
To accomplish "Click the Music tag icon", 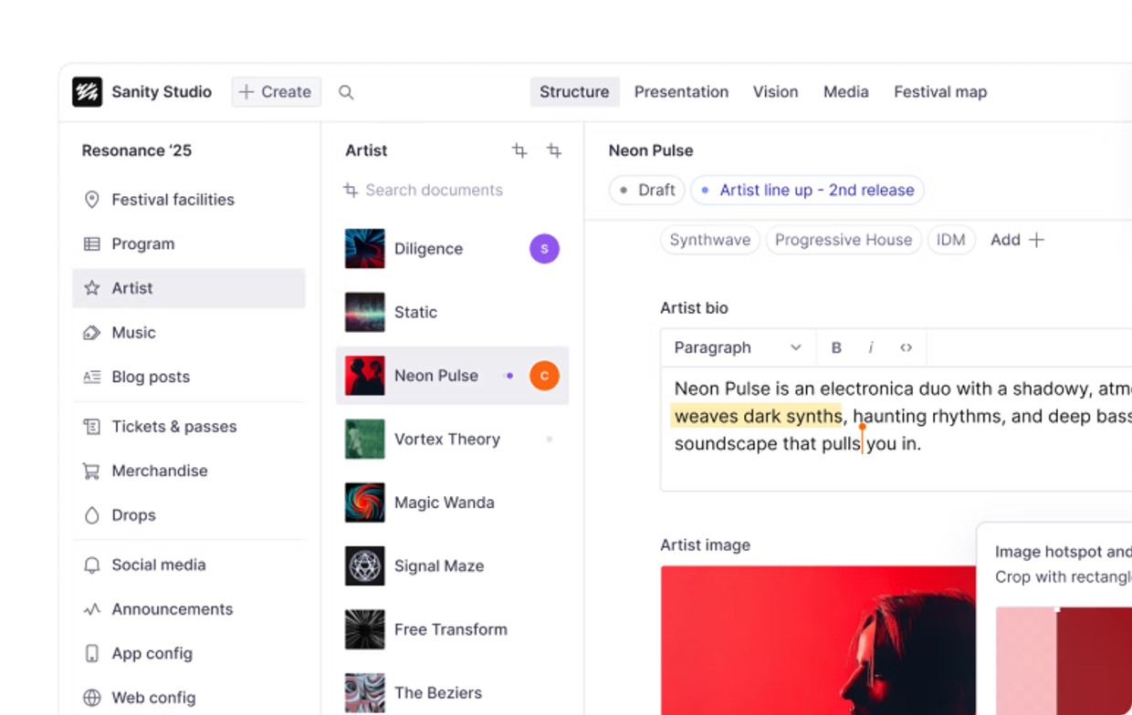I will [91, 333].
